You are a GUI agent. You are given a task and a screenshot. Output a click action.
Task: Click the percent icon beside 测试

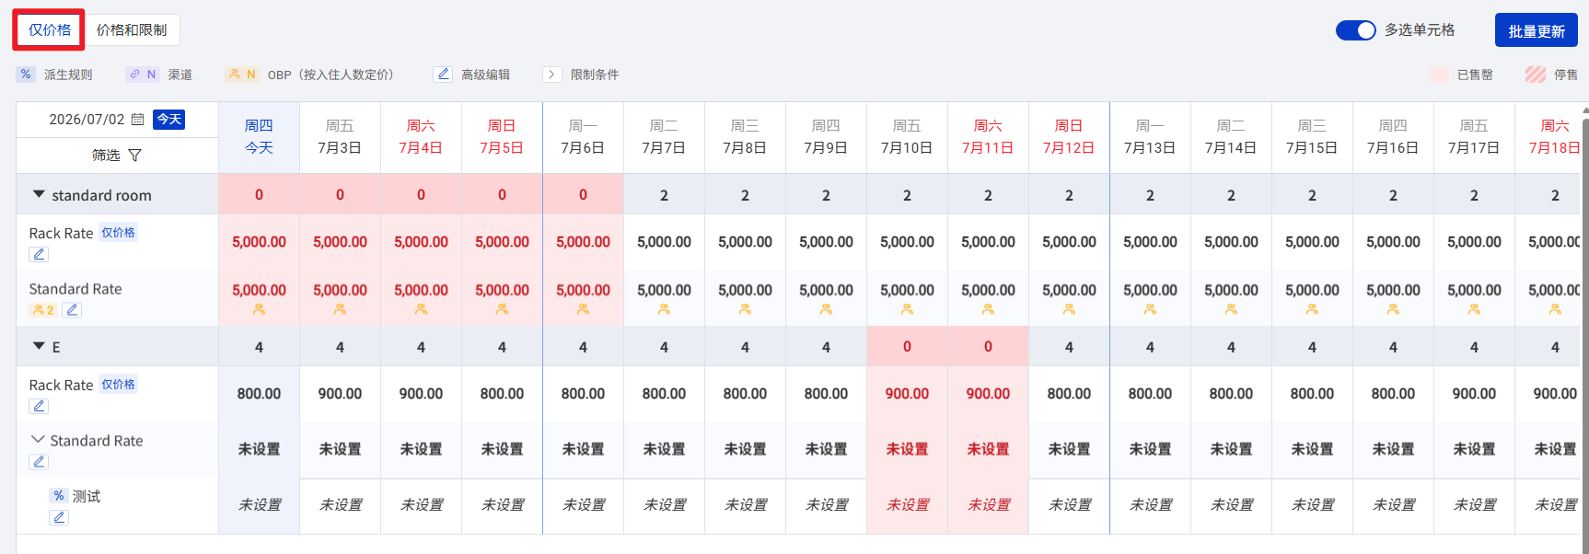tap(59, 495)
